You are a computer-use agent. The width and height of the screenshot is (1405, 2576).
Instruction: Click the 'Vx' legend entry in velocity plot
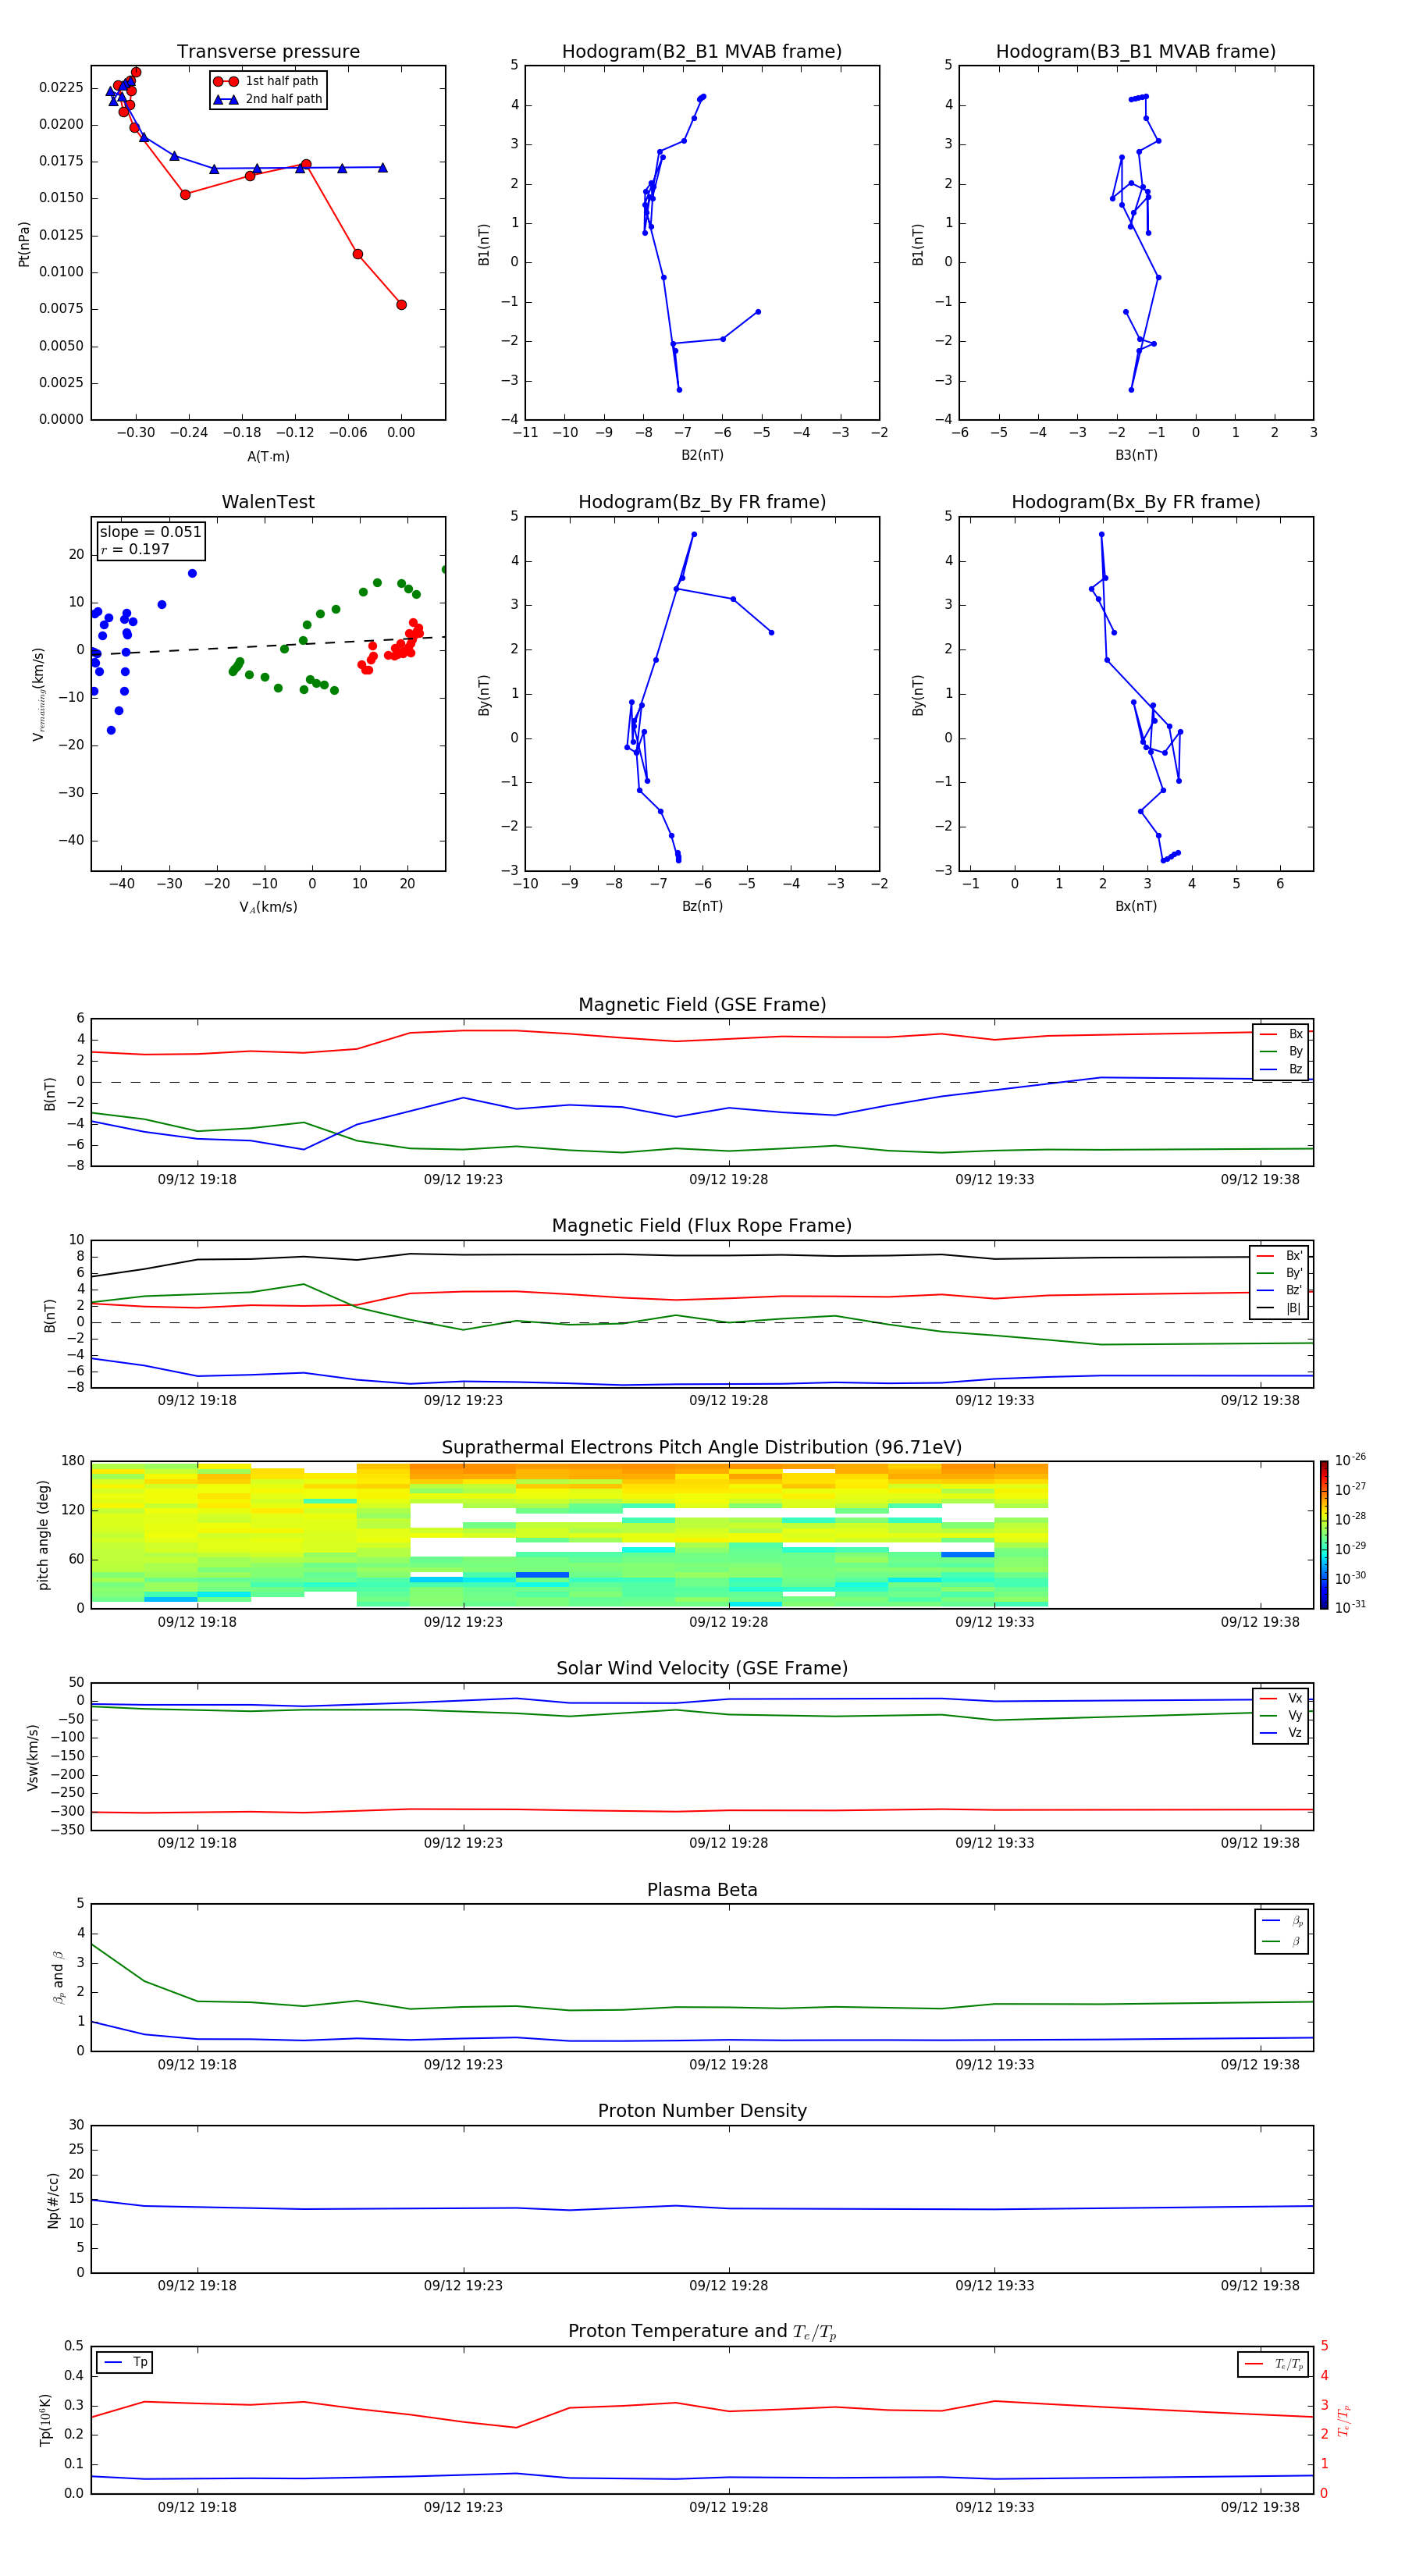pos(1281,1698)
